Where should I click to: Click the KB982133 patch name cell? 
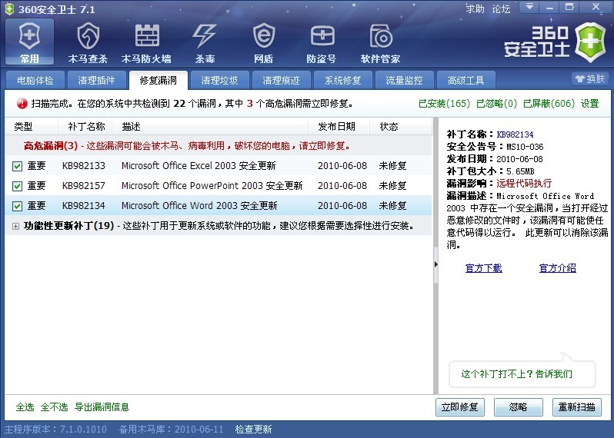point(84,166)
